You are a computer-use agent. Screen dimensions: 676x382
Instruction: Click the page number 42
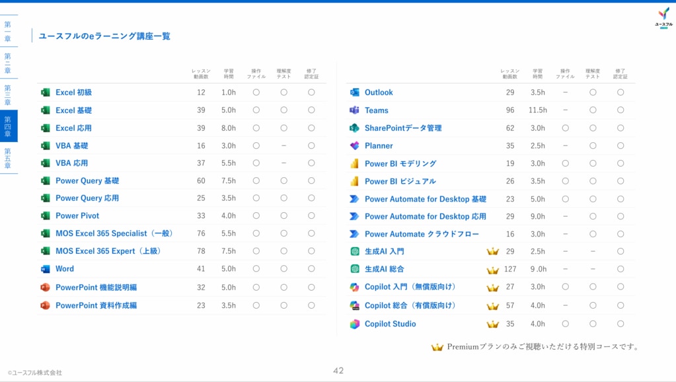[x=338, y=371]
